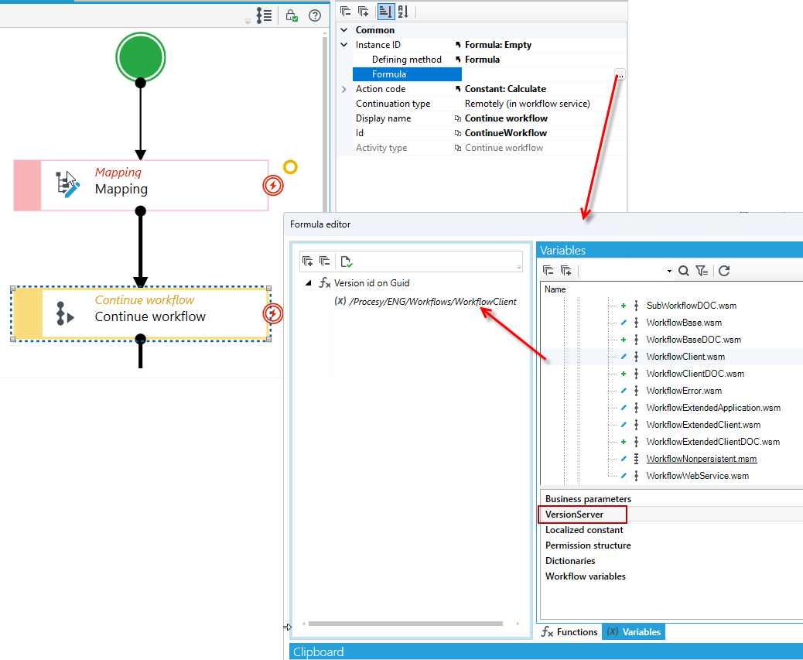The image size is (803, 660).
Task: Click the yellow circle marker beside Mapping
Action: [x=290, y=167]
